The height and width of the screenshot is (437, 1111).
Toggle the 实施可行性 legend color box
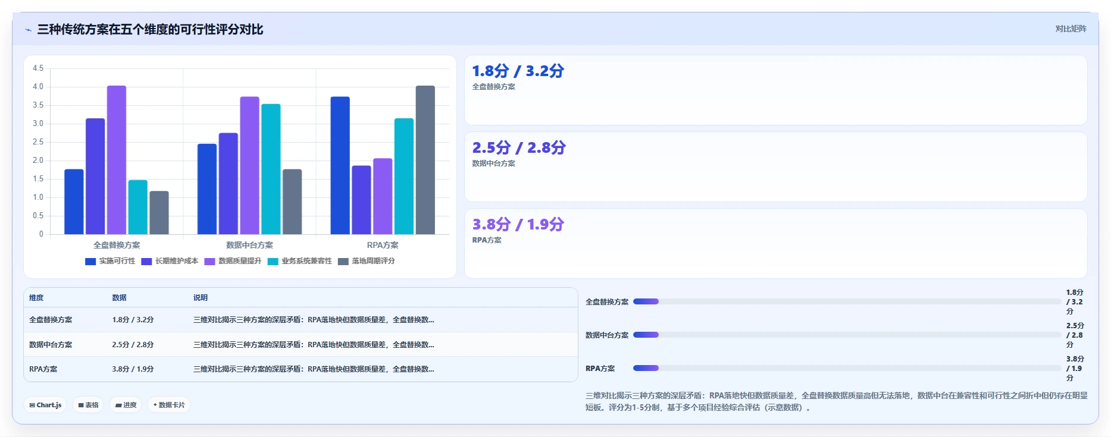coord(90,262)
